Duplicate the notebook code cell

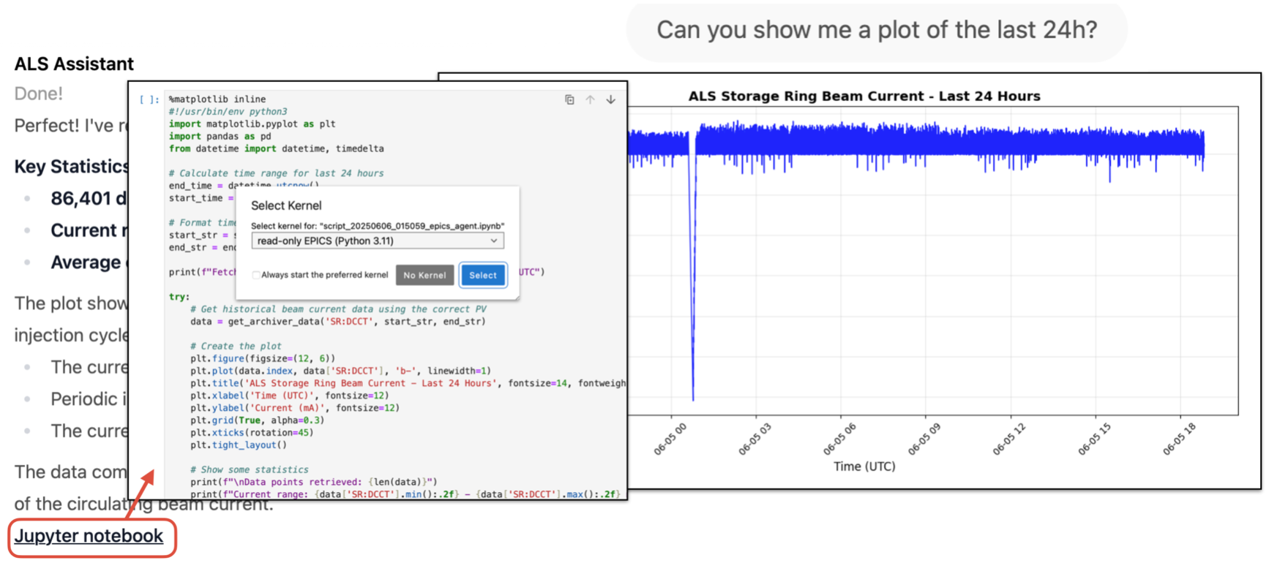coord(569,99)
